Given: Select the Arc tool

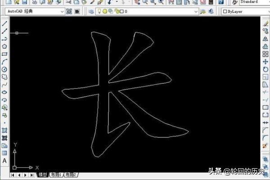Looking at the screenshot, I should coord(4,62).
